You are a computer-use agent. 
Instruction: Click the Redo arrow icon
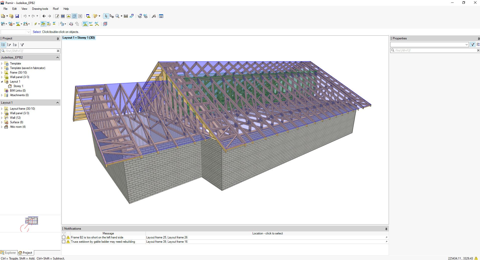click(33, 16)
